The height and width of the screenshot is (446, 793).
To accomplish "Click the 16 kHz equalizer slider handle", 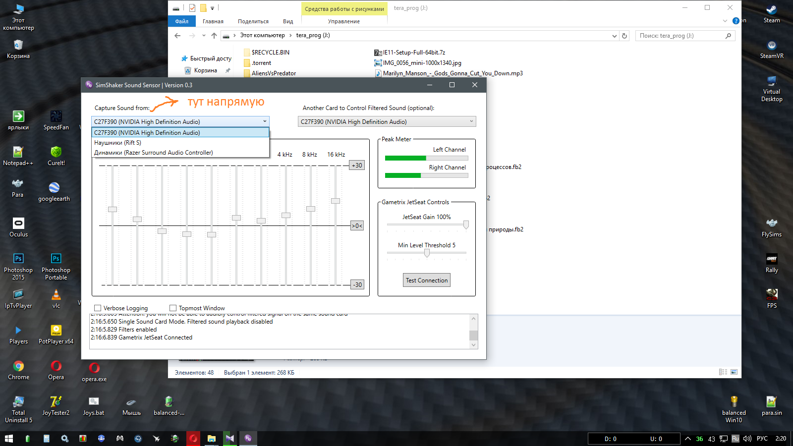I will click(336, 201).
